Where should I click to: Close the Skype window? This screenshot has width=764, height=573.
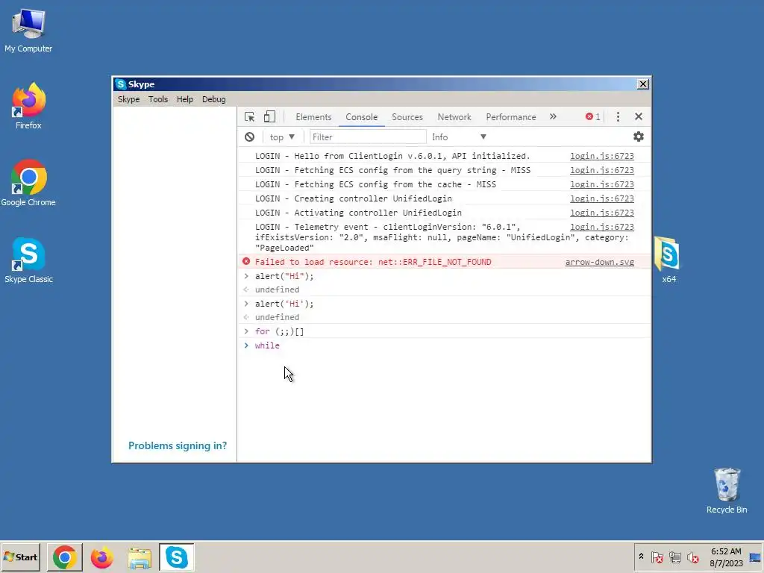642,84
